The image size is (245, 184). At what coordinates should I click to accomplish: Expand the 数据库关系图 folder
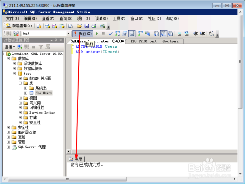pos(20,79)
